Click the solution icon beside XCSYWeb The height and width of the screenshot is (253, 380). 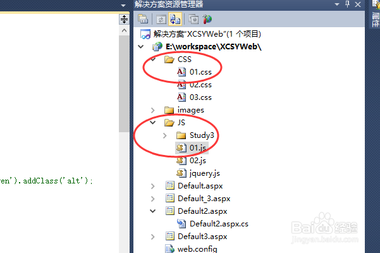(x=145, y=34)
